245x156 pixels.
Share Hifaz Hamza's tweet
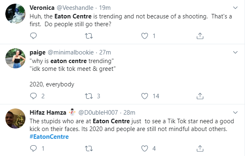tap(200, 148)
